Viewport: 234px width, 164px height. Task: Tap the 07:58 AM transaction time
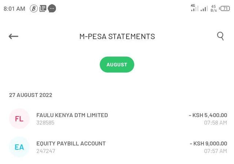pos(215,123)
